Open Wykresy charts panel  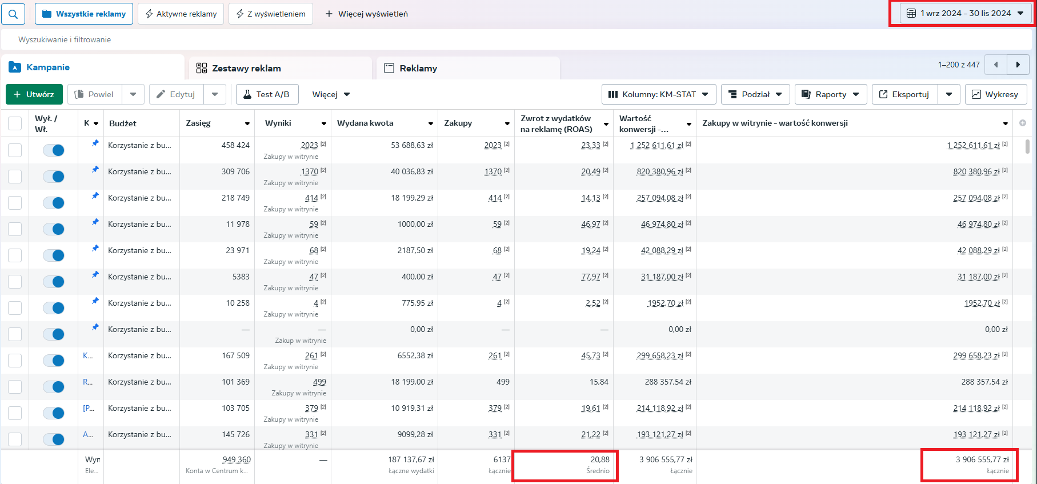pos(996,94)
